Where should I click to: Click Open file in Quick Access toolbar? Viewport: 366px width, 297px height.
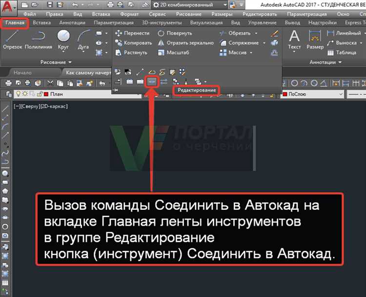[x=35, y=5]
